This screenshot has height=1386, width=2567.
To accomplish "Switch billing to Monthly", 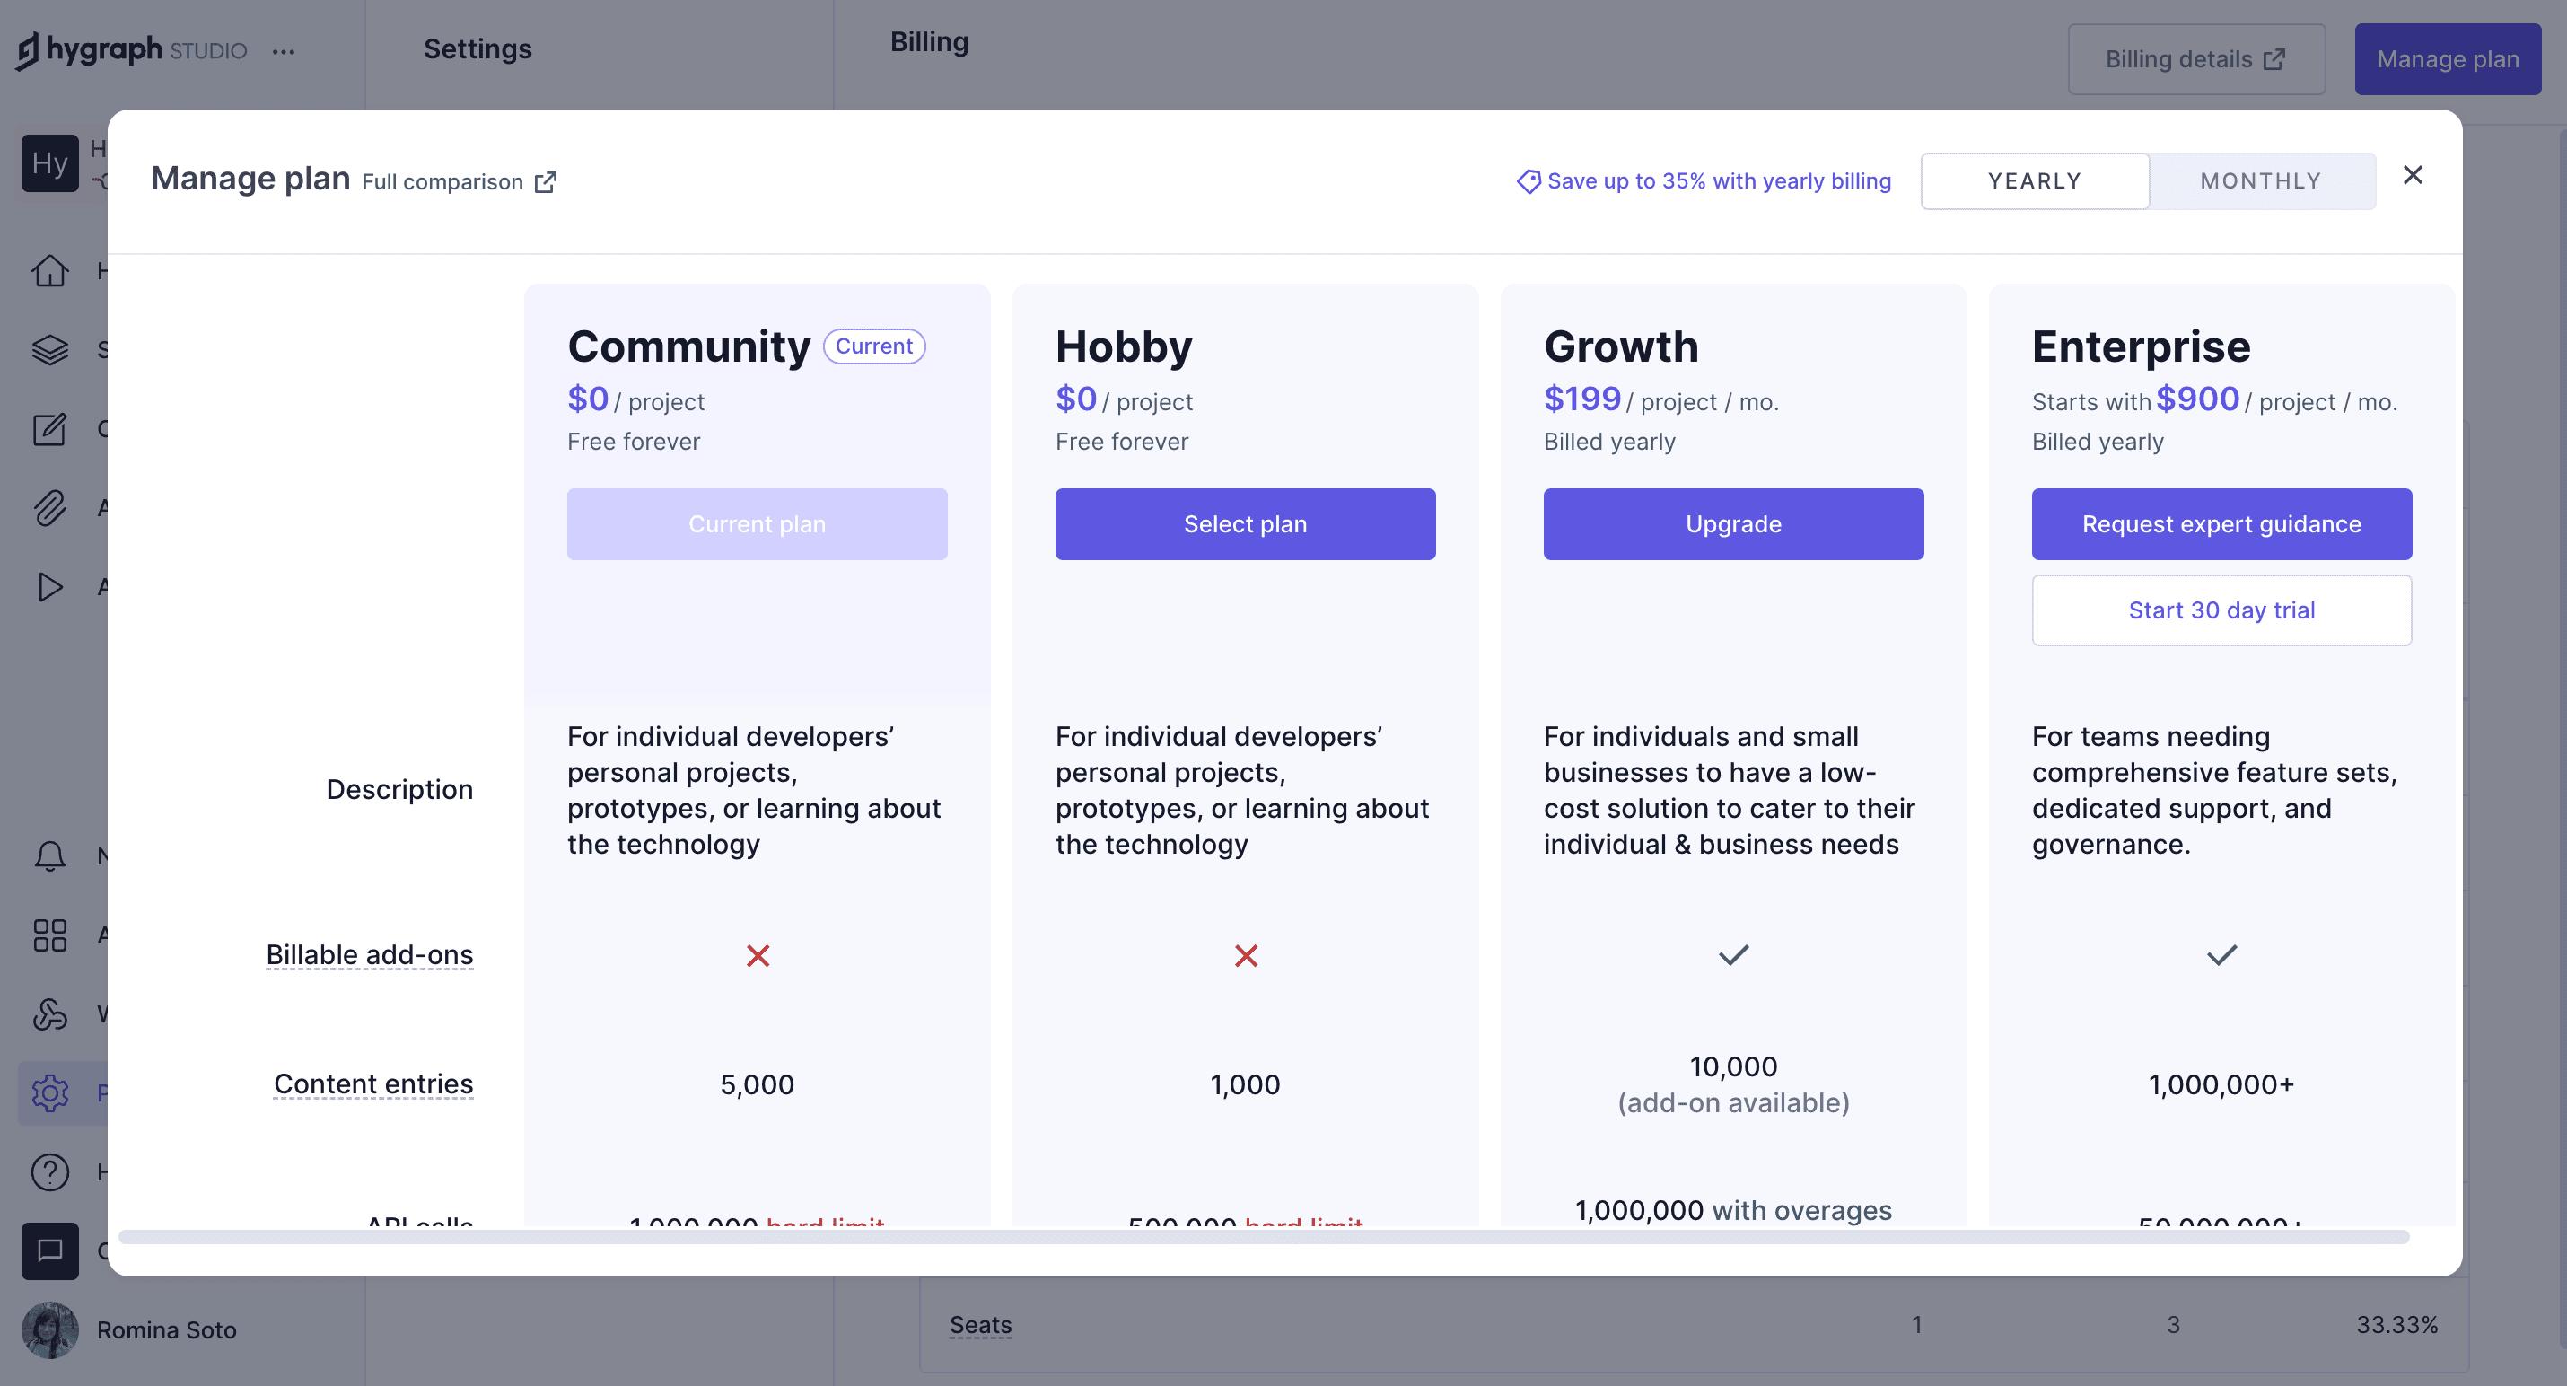I will [2260, 180].
